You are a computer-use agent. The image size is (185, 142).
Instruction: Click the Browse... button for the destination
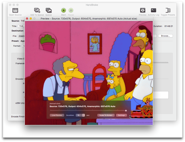tap(165, 36)
